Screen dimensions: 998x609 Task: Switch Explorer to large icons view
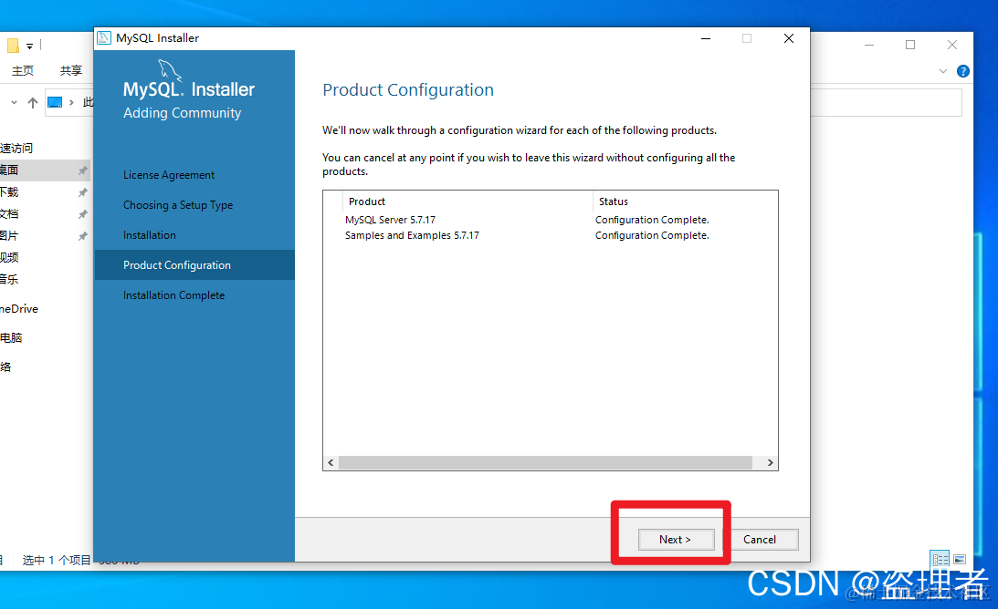960,560
